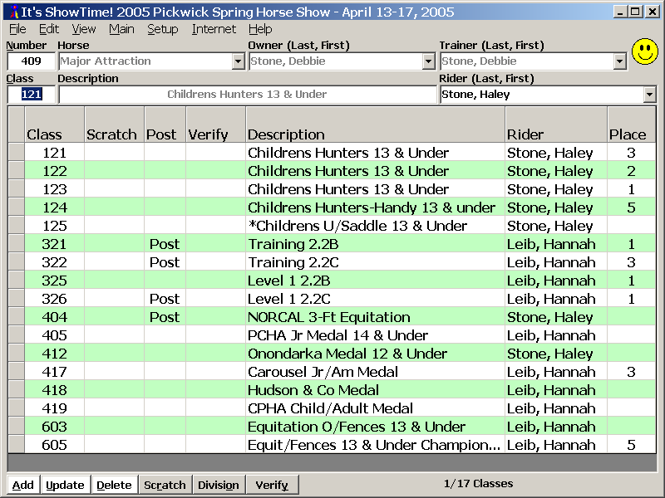Click class number 123 cell
The image size is (665, 498).
[55, 189]
